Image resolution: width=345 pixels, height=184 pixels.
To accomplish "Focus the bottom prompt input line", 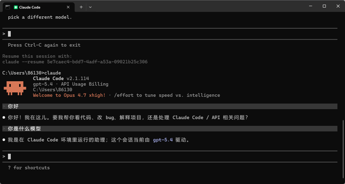I will (x=166, y=157).
